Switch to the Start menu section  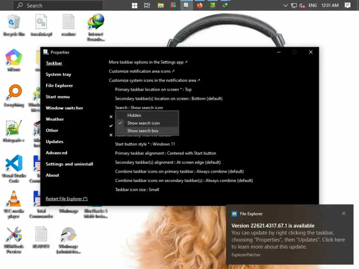tap(58, 97)
